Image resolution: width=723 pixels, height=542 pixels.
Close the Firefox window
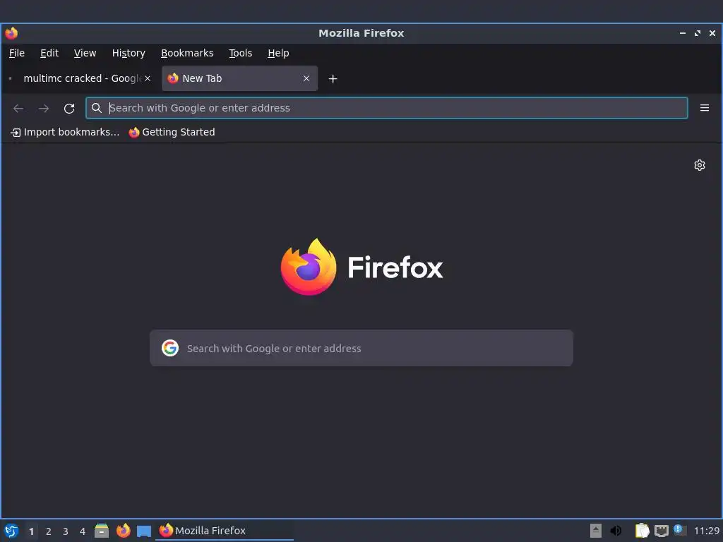[712, 33]
